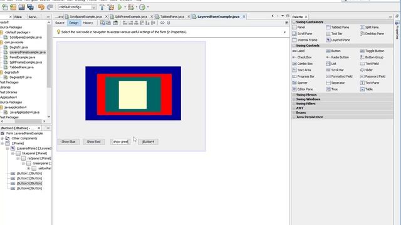Viewport: 401px width, 225px height.
Task: Click the Debug Project toolbar icon
Action: [131, 7]
